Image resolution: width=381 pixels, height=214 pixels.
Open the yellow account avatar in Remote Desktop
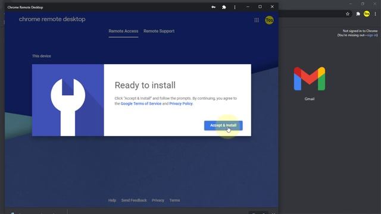tap(269, 20)
